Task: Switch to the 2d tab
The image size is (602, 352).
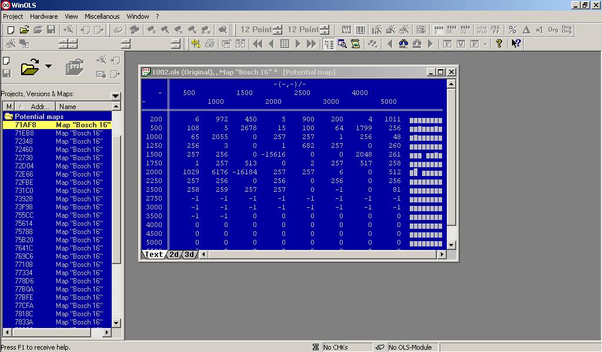Action: tap(174, 255)
